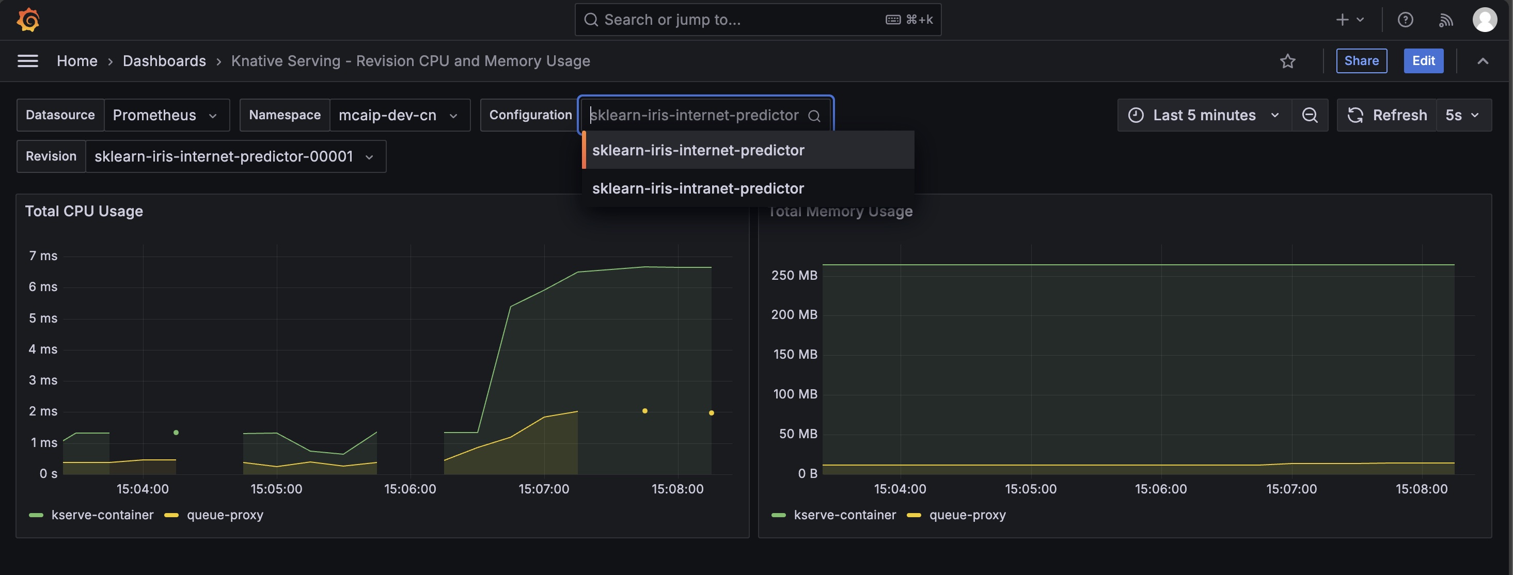Click the Datasource variable label
This screenshot has width=1513, height=575.
tap(60, 115)
